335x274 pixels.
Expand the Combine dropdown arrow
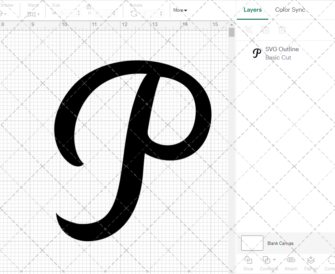274,260
